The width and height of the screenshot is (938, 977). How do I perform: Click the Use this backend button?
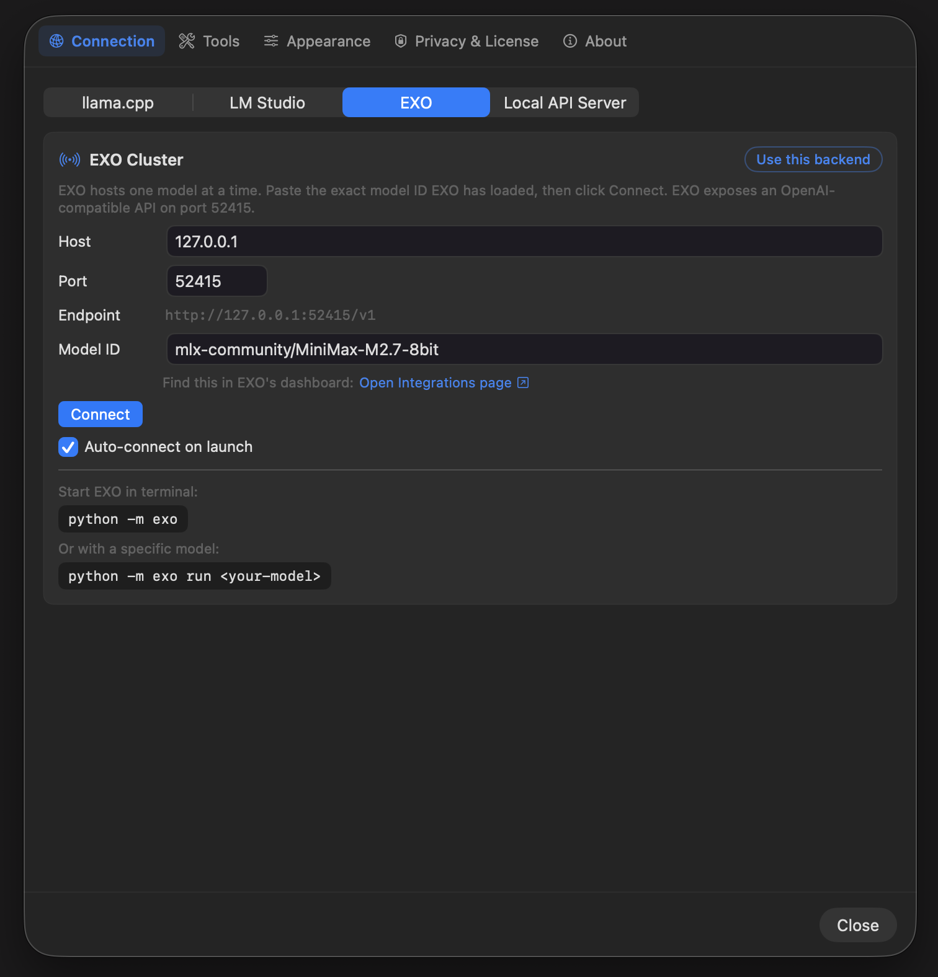[x=813, y=159]
